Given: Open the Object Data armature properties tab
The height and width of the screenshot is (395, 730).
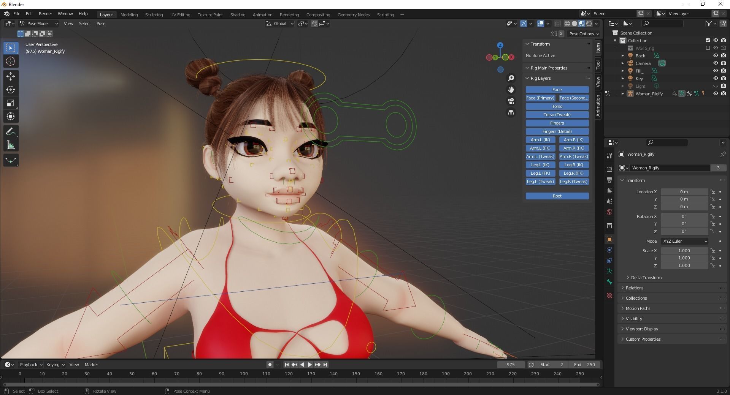Looking at the screenshot, I should tap(609, 271).
